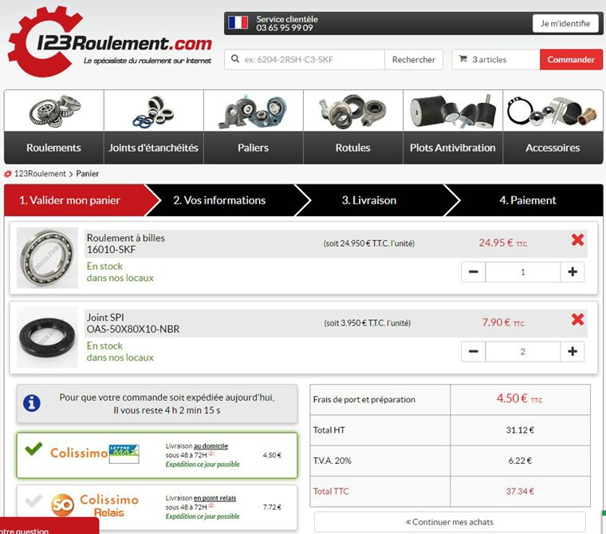
Task: Click the shopping cart icon
Action: coord(462,59)
